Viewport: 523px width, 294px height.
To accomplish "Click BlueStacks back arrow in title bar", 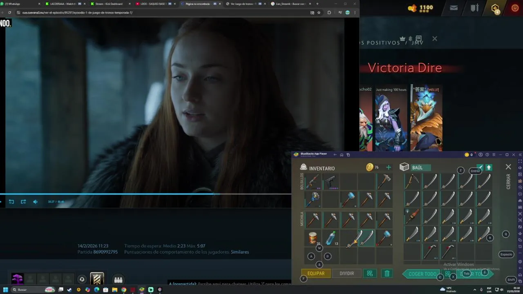I will click(x=335, y=155).
